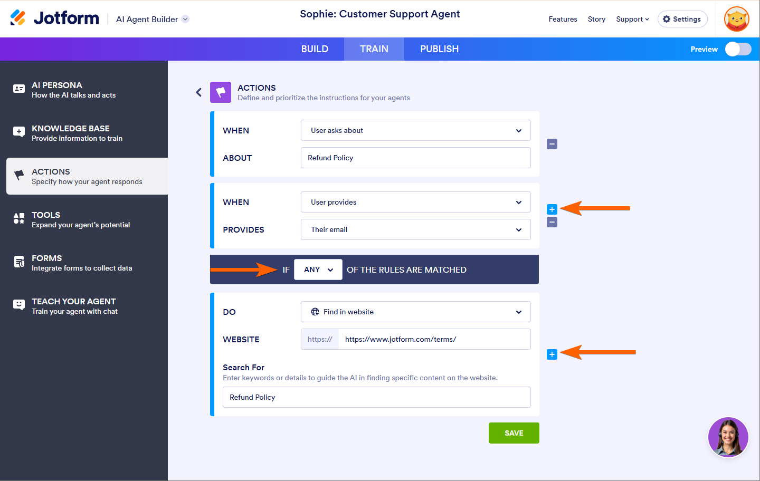Click the Tools shapes icon in sidebar
Screen dimensions: 760x481
pos(19,218)
